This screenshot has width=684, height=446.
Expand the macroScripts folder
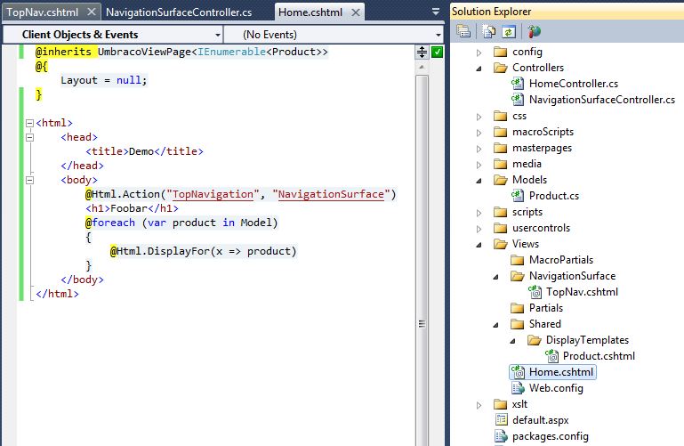479,132
